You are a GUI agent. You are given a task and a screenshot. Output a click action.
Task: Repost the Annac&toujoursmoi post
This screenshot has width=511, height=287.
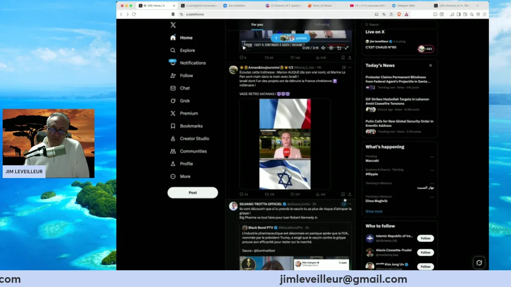point(269,195)
